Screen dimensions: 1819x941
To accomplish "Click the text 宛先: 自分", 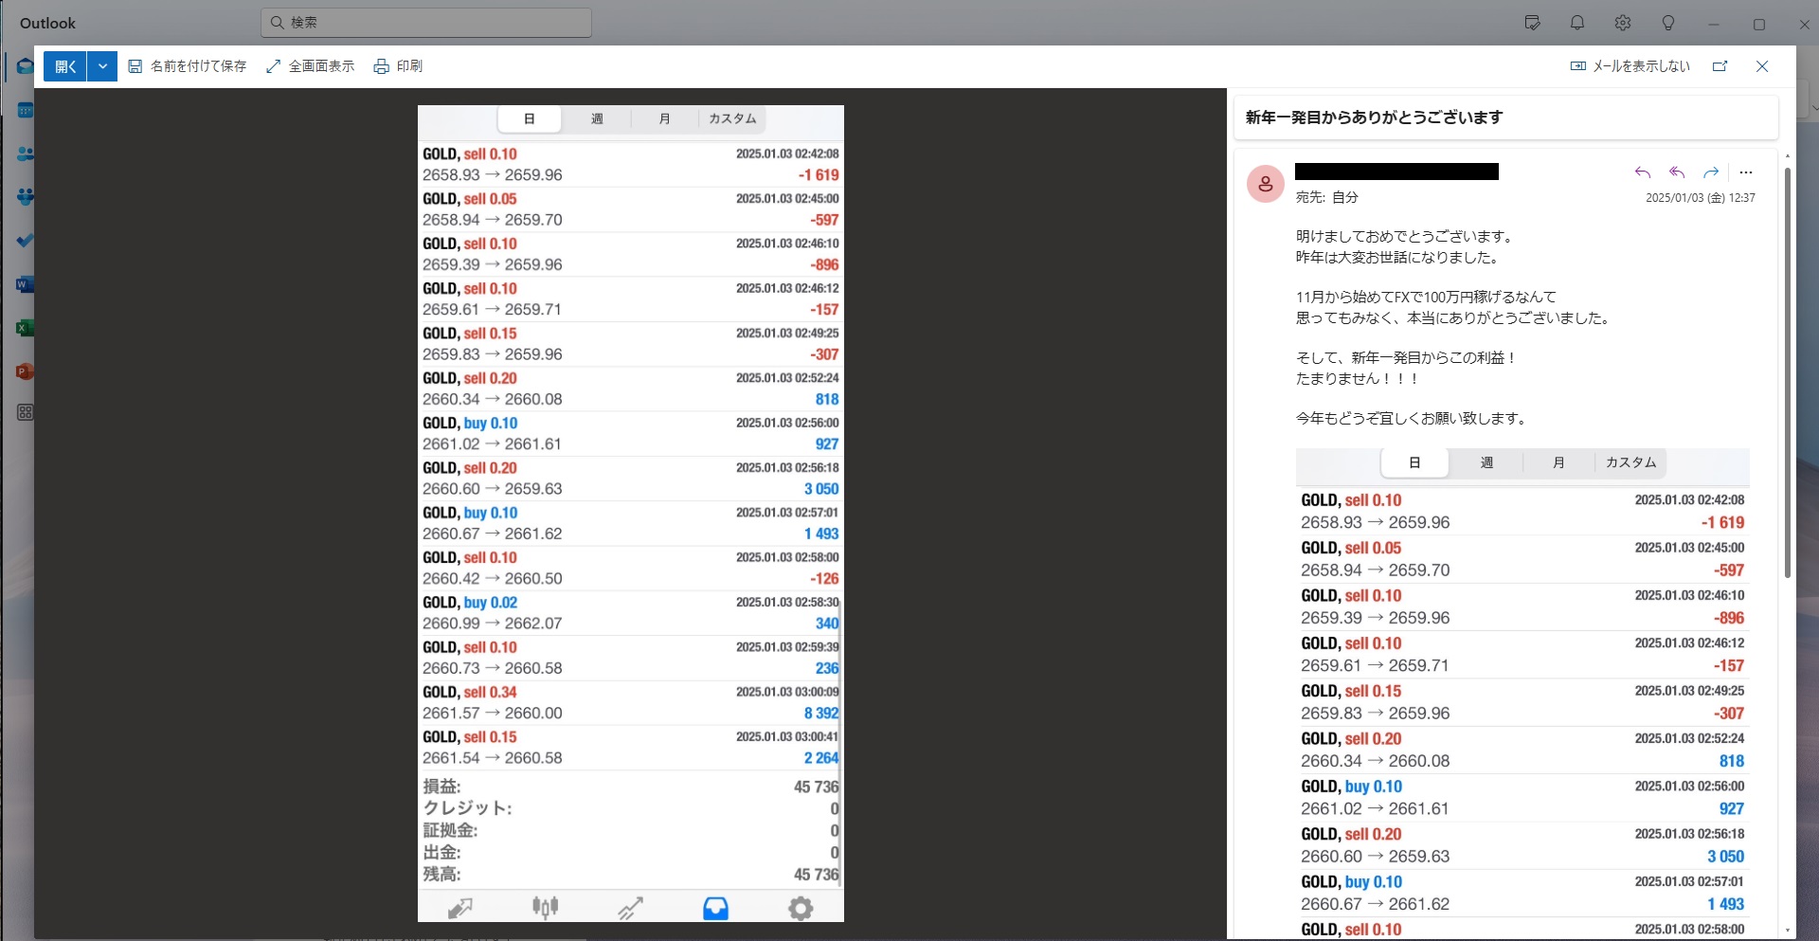I will [x=1327, y=198].
